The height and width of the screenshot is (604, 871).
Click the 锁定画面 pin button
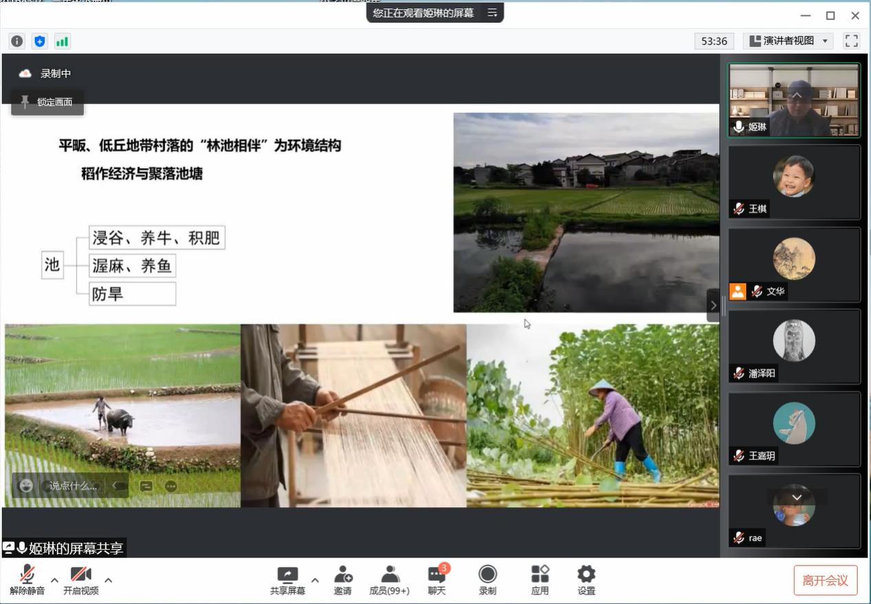point(47,102)
